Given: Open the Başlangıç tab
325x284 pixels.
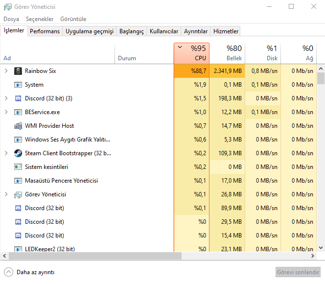Looking at the screenshot, I should [132, 31].
